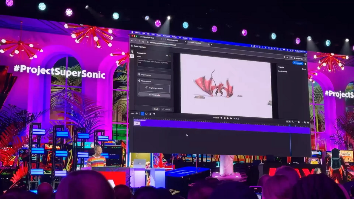Open the three-dots menu in Generate SFX panel
354x199 pixels.
[x=170, y=56]
